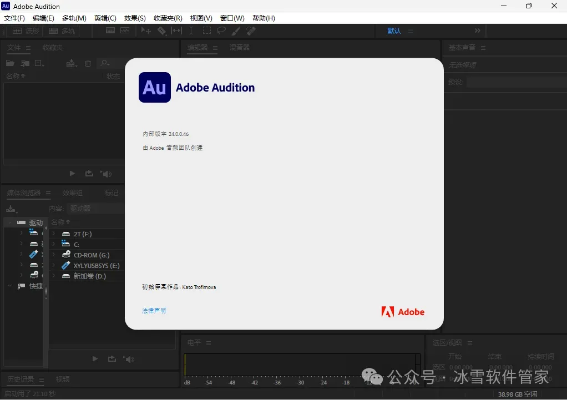Select the Paintbrush Selection tool

(236, 31)
